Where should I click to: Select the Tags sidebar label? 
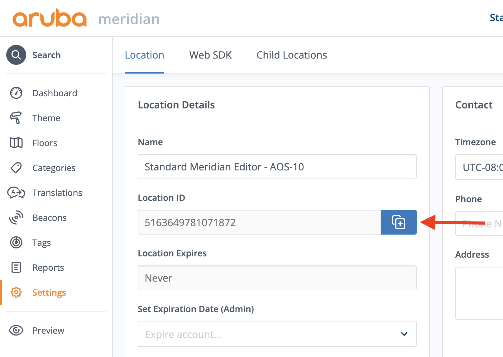click(x=42, y=243)
